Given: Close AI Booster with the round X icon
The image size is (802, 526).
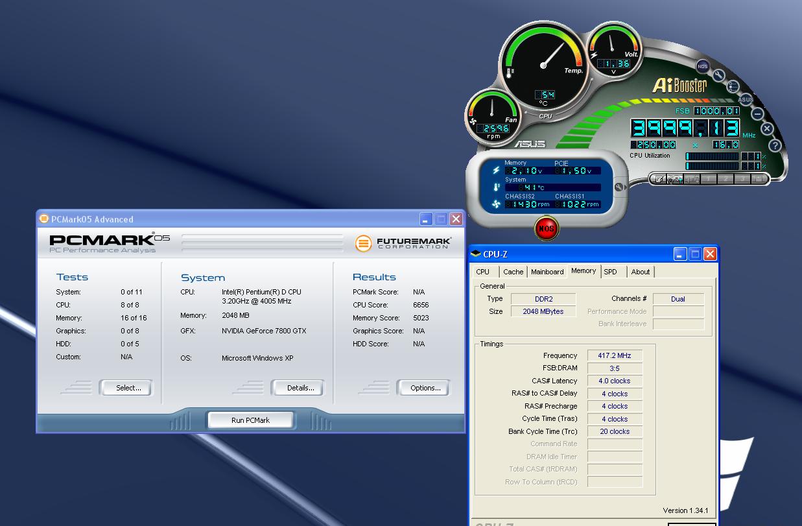Looking at the screenshot, I should [767, 128].
